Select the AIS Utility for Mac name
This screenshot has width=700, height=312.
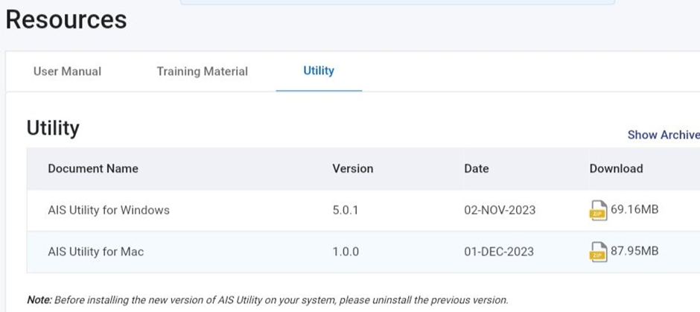point(96,252)
